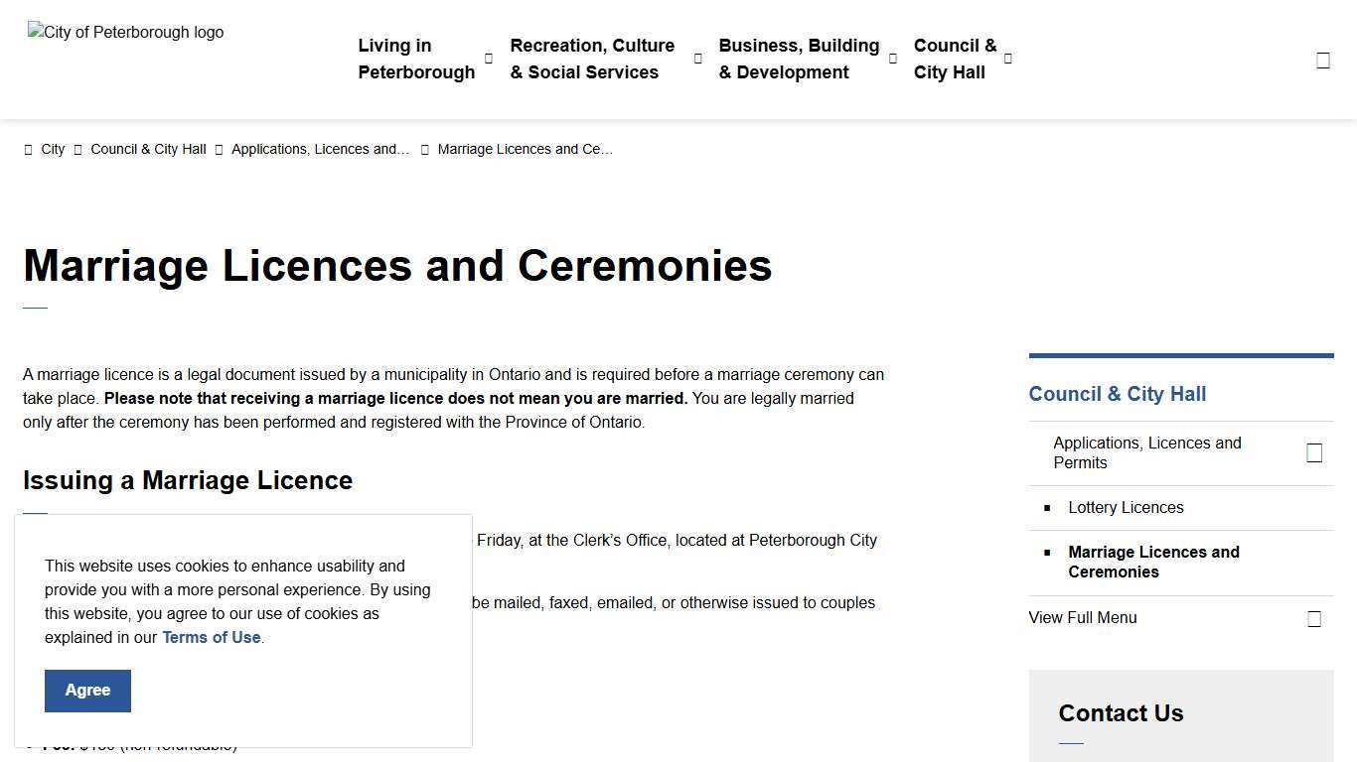1357x762 pixels.
Task: Click the expander icon next to Applications, Licences and Permits
Action: 1314,452
